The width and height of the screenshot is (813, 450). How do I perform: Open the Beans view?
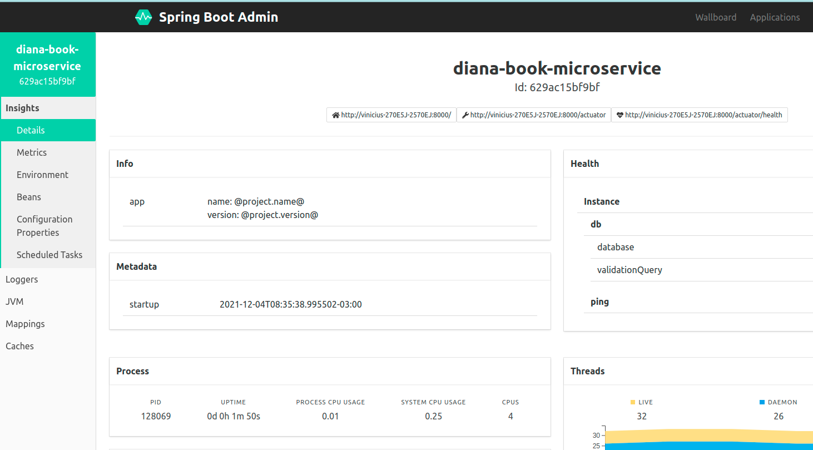48,197
